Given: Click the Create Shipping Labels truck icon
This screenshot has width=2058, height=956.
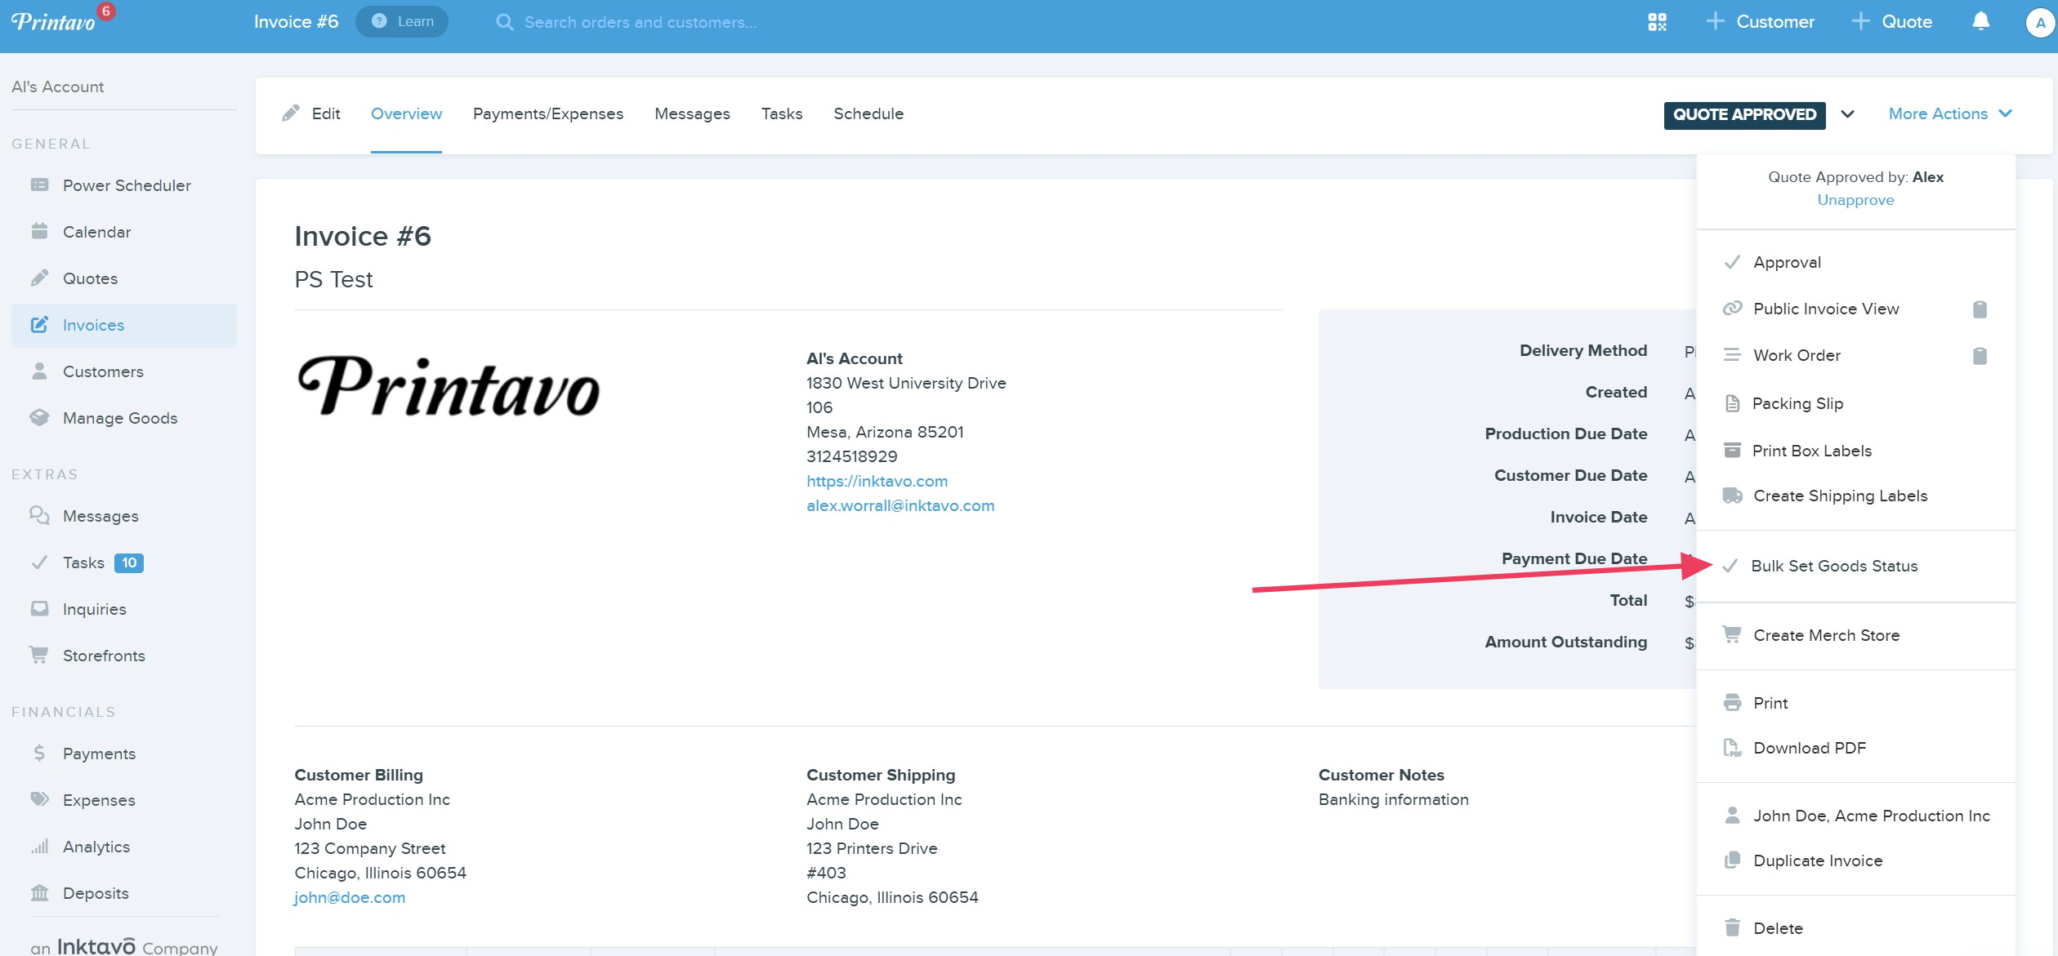Looking at the screenshot, I should coord(1732,496).
